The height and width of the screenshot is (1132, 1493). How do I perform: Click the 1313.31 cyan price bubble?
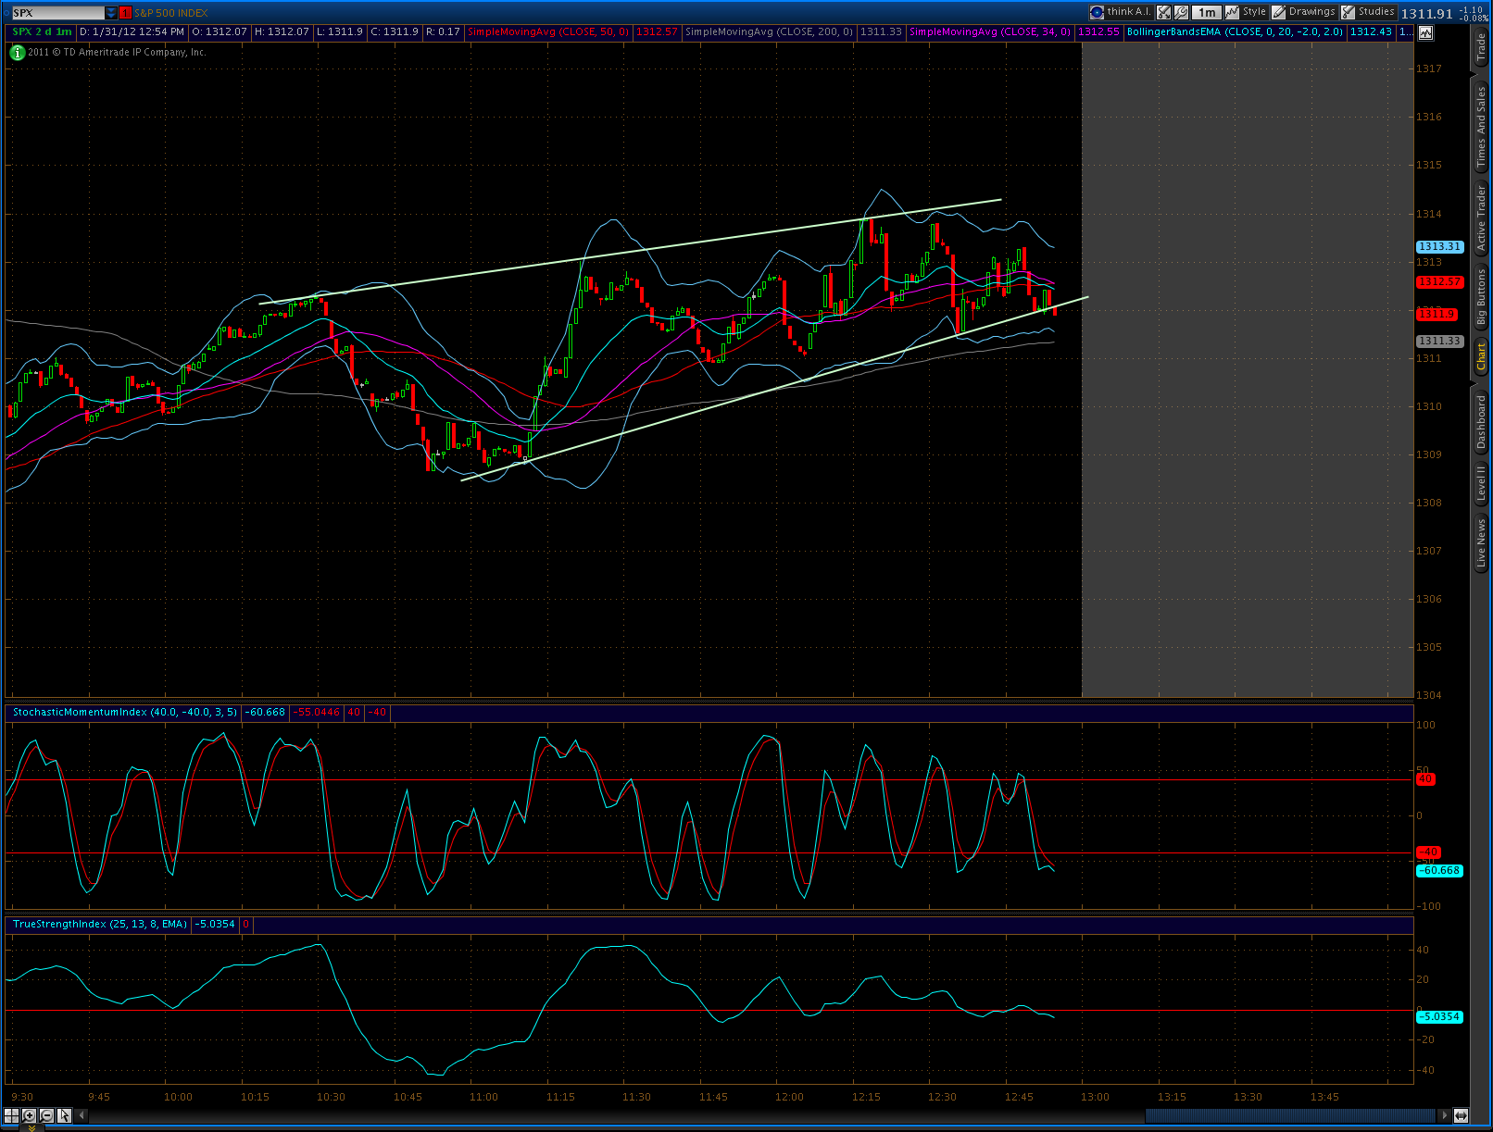pos(1440,246)
